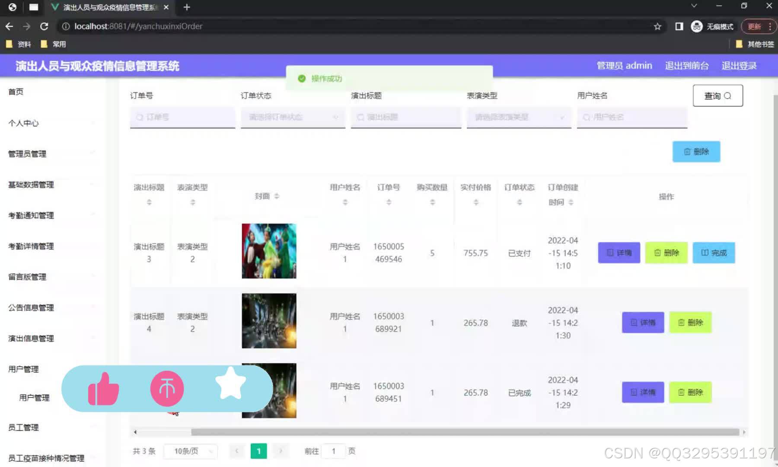Click the previous page arrow

pyautogui.click(x=236, y=451)
